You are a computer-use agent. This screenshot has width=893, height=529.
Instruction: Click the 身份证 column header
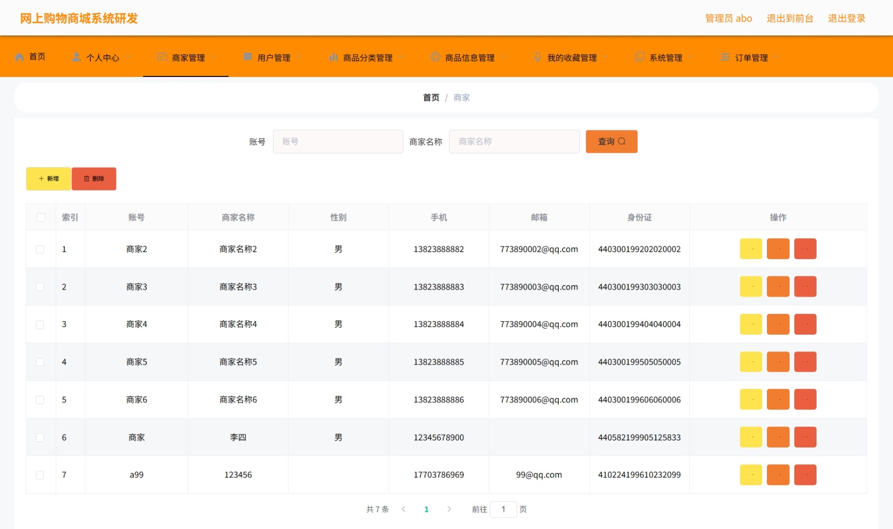point(639,217)
